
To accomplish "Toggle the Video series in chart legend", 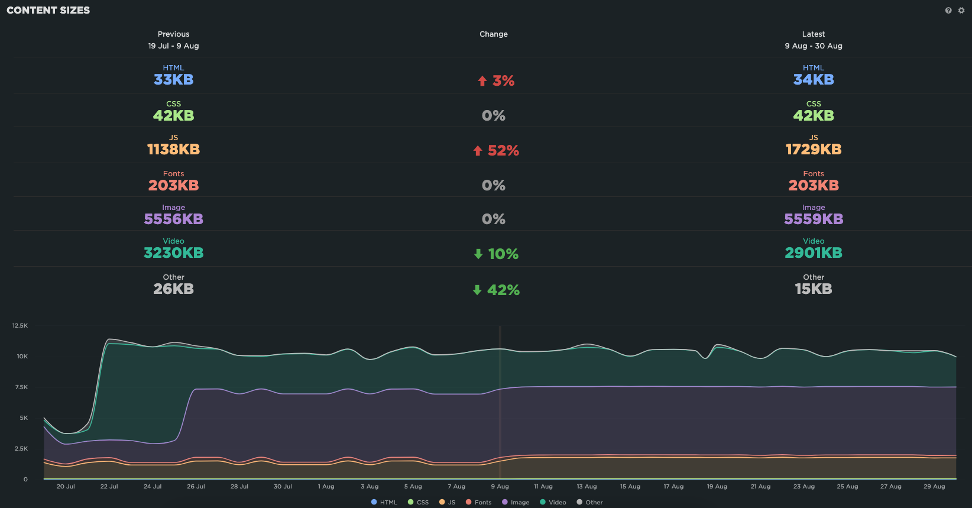I will point(553,502).
